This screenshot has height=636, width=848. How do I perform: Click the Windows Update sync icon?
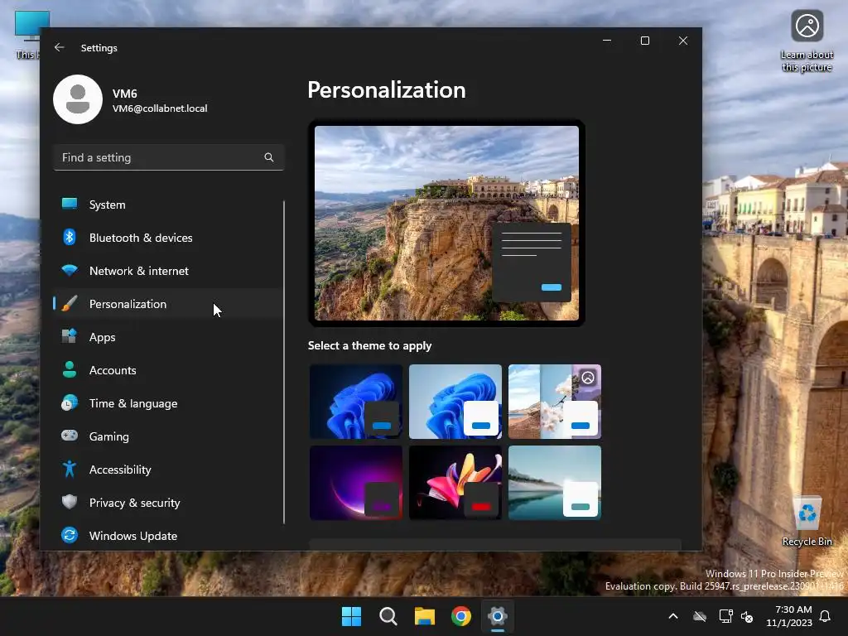[x=70, y=536]
